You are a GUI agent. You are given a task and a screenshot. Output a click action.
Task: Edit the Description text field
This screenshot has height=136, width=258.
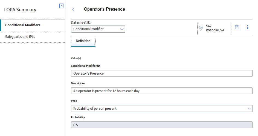click(162, 91)
